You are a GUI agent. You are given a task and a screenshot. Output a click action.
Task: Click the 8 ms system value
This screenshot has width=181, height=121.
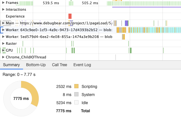[67, 94]
